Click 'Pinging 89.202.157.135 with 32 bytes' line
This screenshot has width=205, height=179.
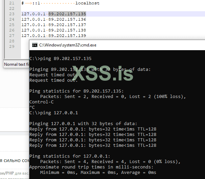click(x=90, y=69)
